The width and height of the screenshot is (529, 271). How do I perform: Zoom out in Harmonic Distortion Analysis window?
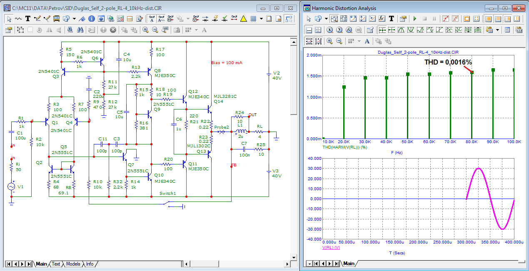click(x=339, y=41)
